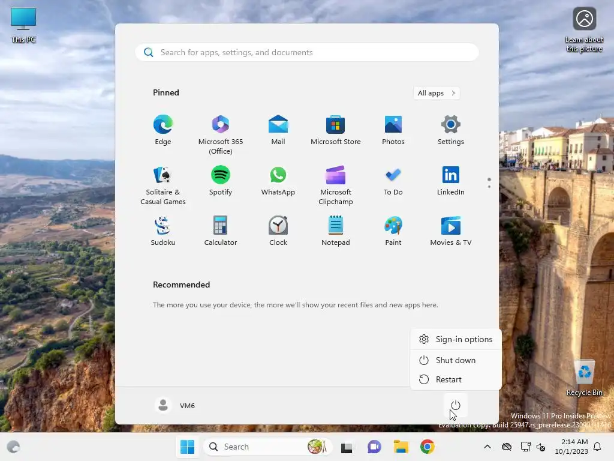
Task: Launch the Photos app
Action: pyautogui.click(x=393, y=130)
